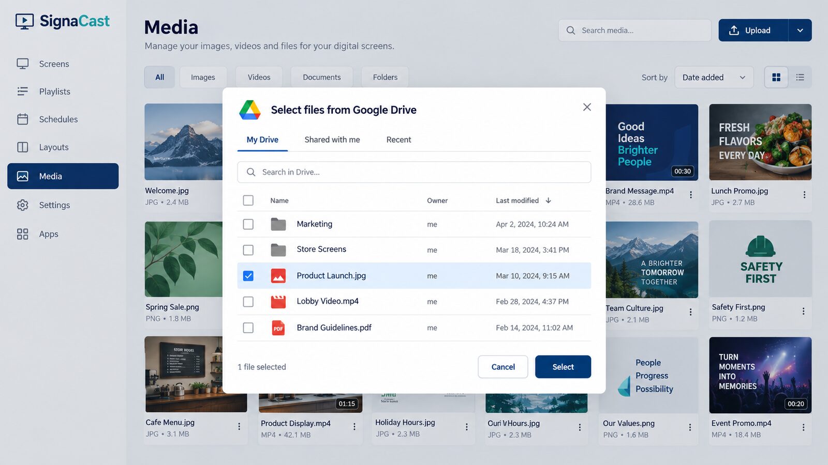Open options for Safety First.png
This screenshot has height=465, width=828.
pyautogui.click(x=804, y=312)
